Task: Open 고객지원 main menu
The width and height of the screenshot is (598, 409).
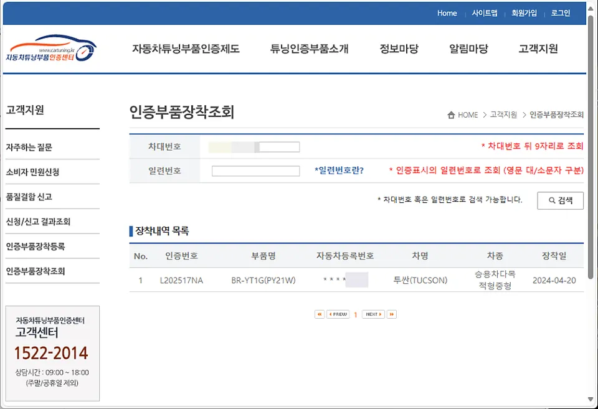Action: [538, 49]
